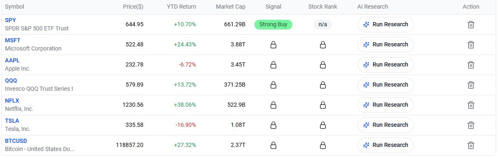This screenshot has width=499, height=158.
Task: Open the MSFT symbol link
Action: (x=13, y=40)
